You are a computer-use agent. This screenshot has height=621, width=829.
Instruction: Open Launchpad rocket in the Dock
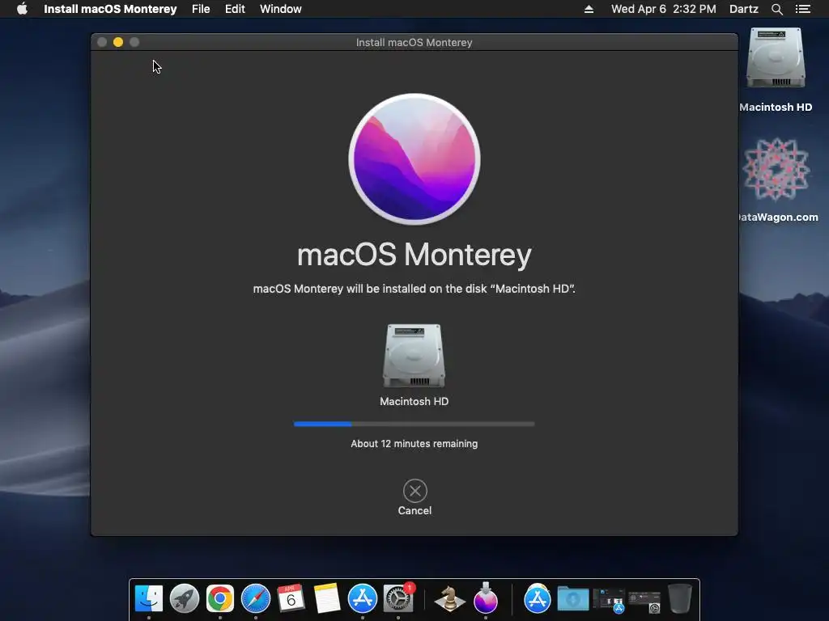pyautogui.click(x=184, y=598)
